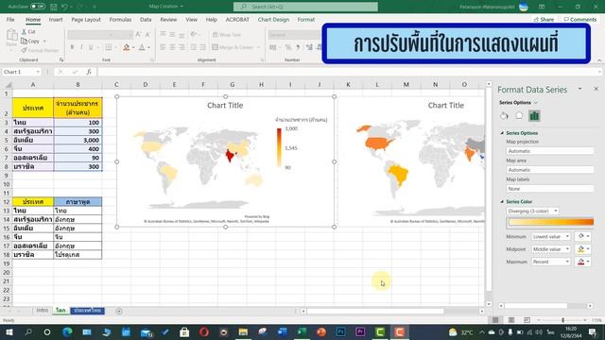Screen dimensions: 605x340
Task: Open the Intro sheet tab
Action: pos(43,311)
